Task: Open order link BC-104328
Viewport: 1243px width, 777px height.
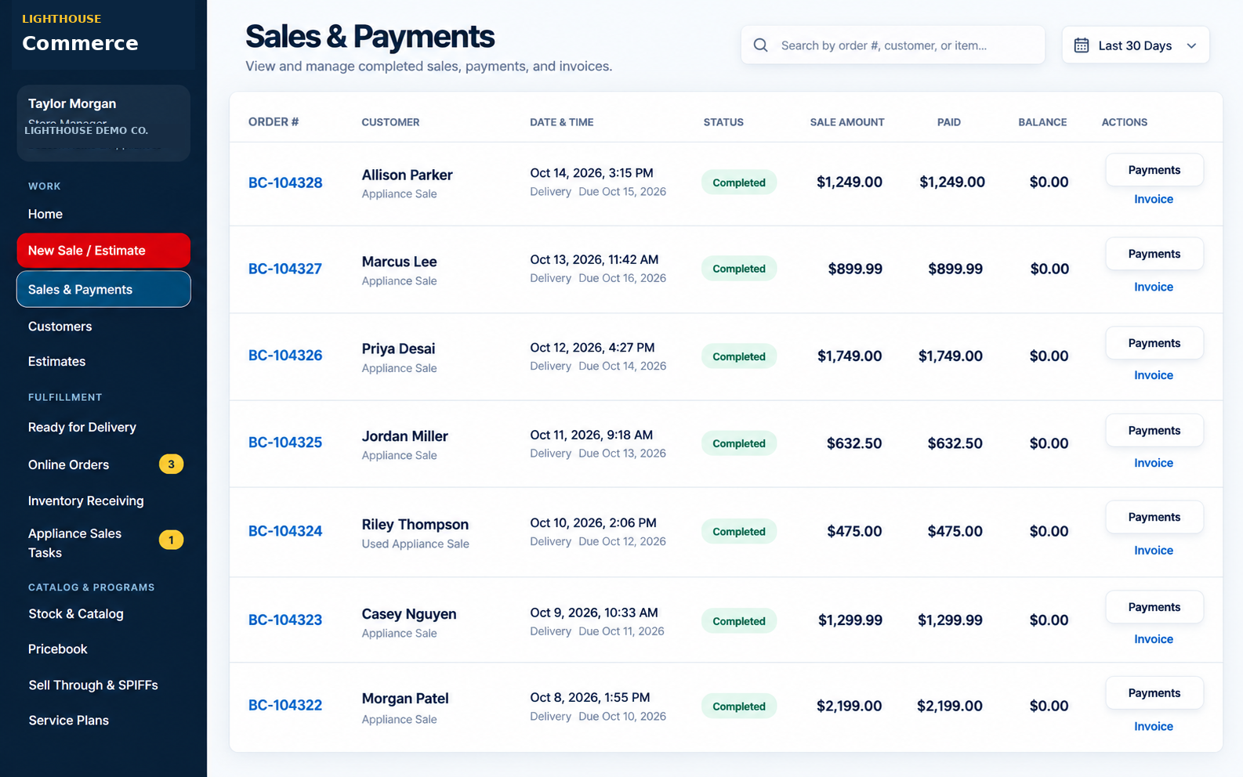Action: click(285, 183)
